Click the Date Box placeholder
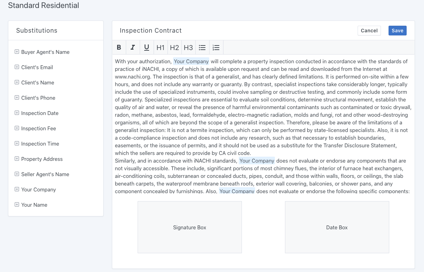 [337, 227]
